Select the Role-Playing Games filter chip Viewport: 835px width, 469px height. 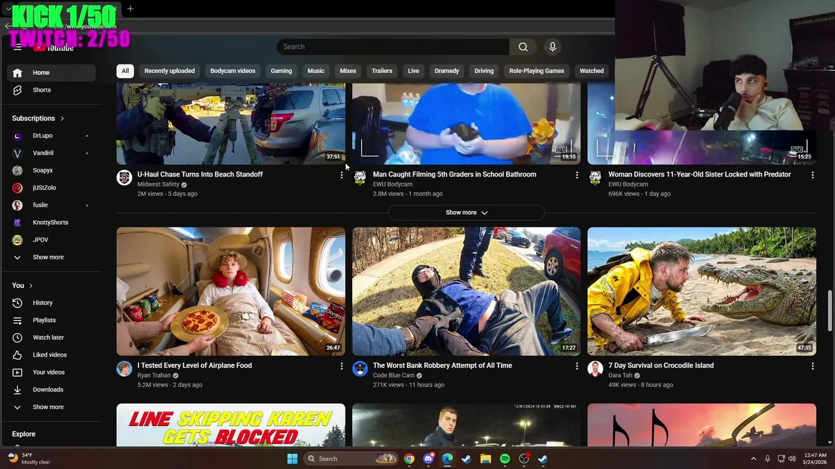click(x=537, y=71)
